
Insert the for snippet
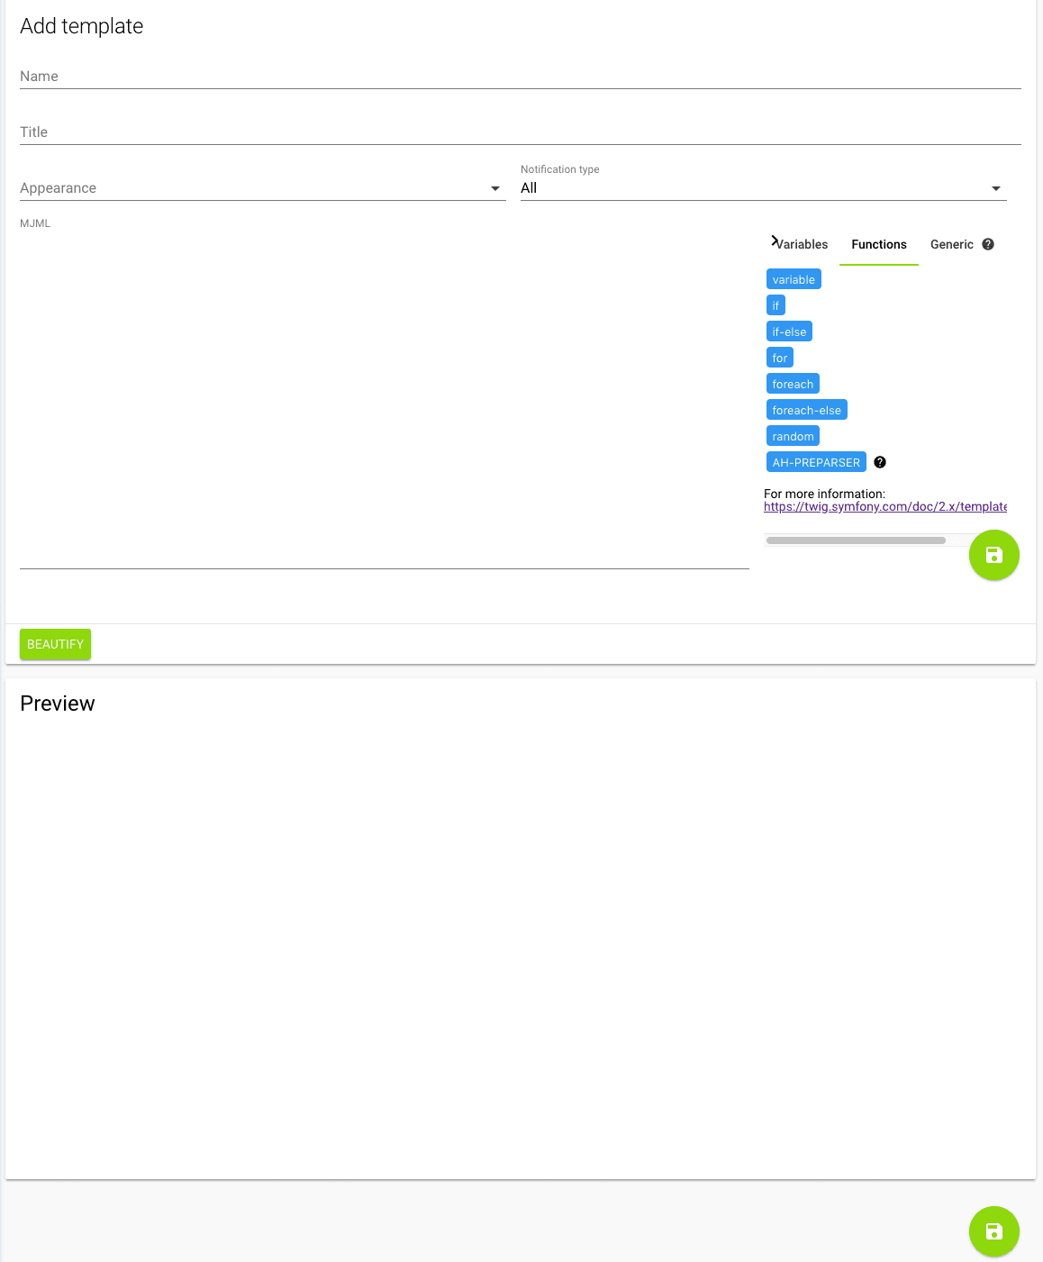click(x=779, y=357)
